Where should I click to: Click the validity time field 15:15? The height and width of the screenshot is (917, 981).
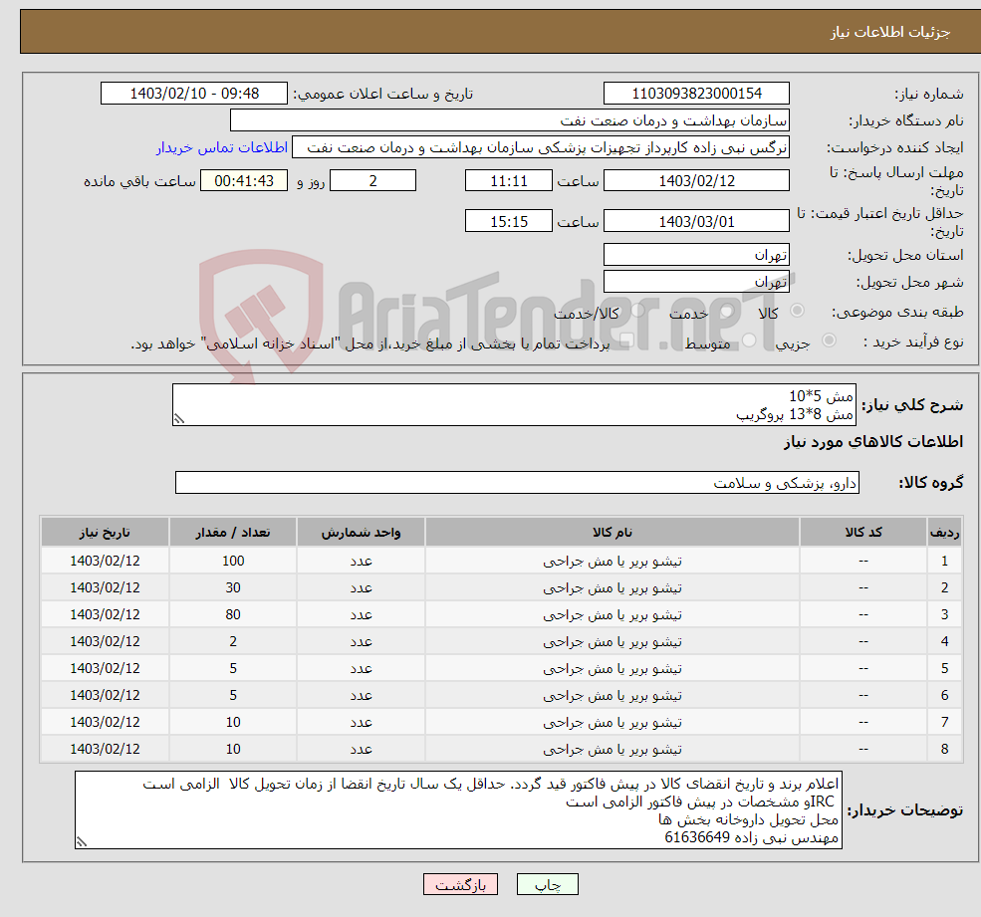click(509, 221)
